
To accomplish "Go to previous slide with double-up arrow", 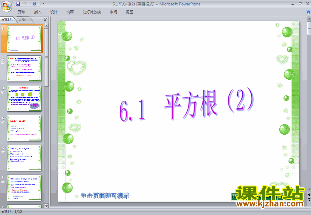I will tap(309, 195).
